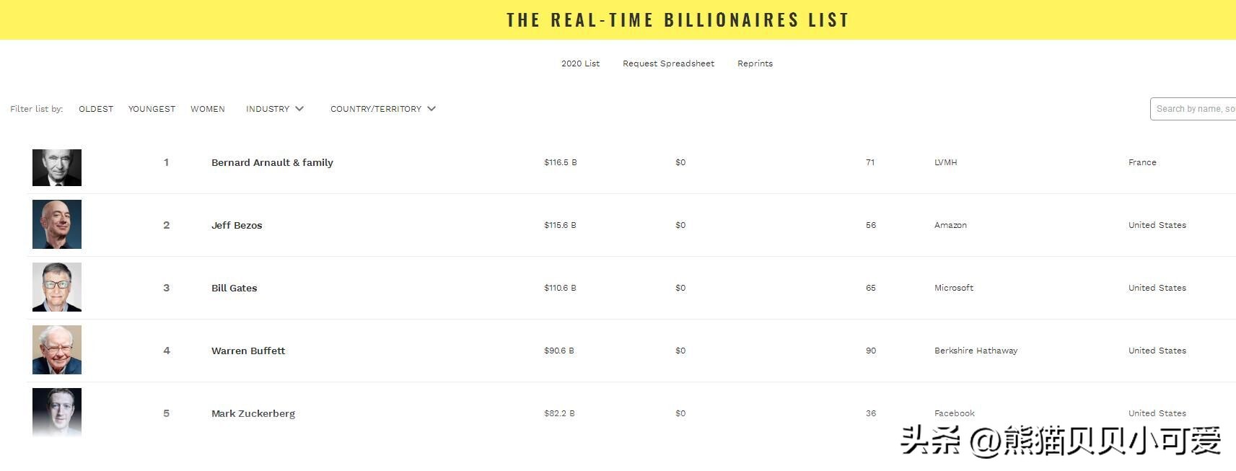Click Bernard Arnault's portrait photo
This screenshot has width=1236, height=471.
click(x=57, y=167)
